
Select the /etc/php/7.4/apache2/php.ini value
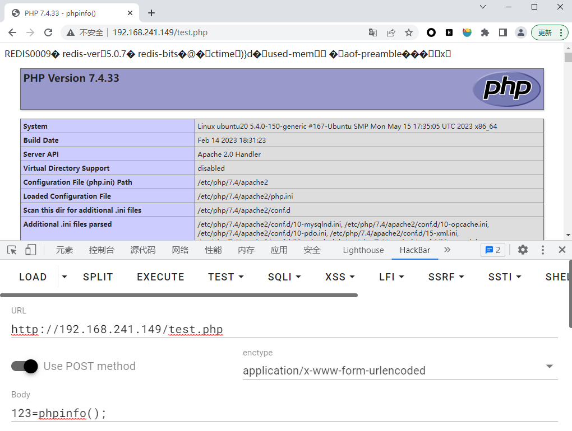point(245,196)
